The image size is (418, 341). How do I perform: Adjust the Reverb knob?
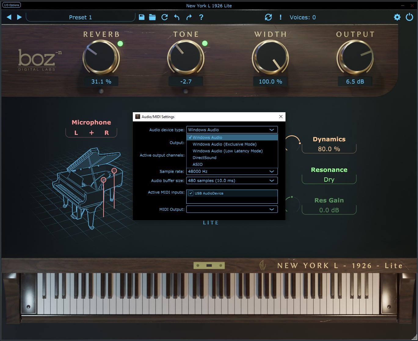coord(101,57)
